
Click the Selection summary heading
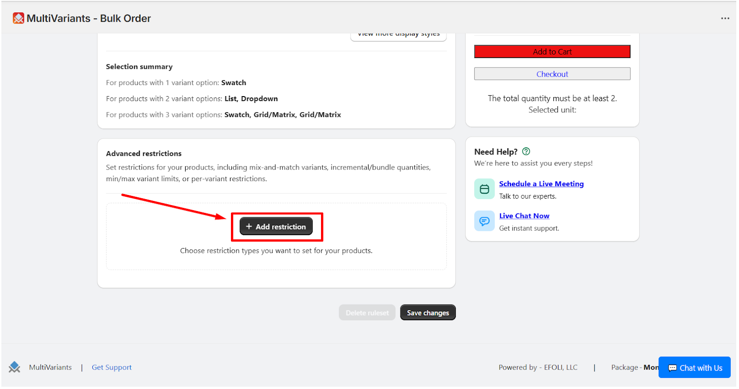point(139,67)
